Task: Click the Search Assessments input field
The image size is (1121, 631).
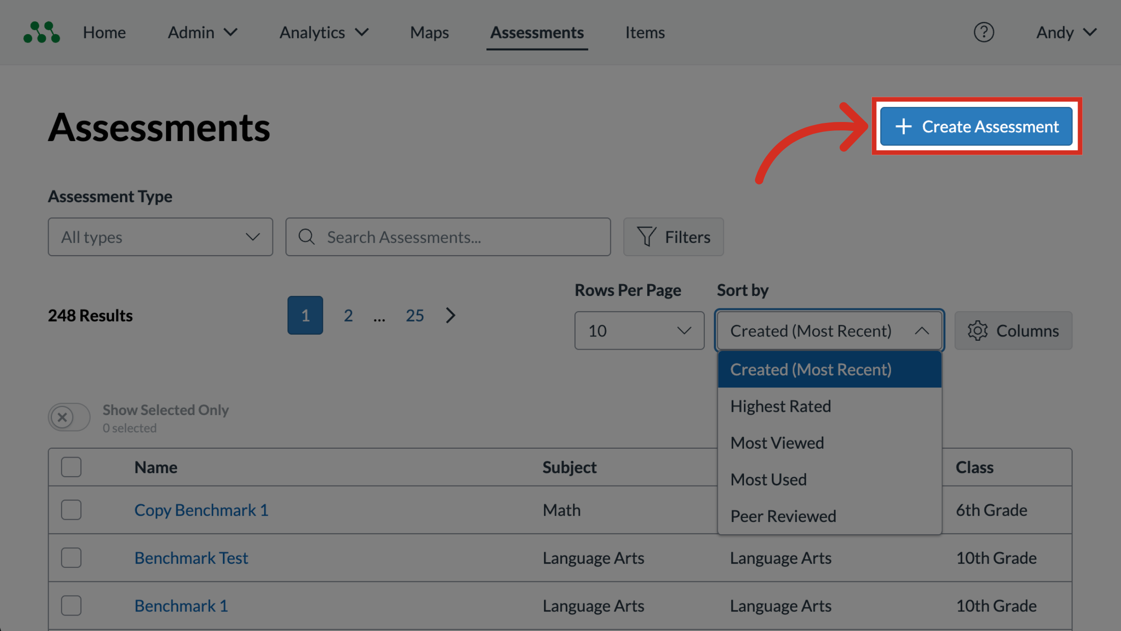Action: (x=448, y=237)
